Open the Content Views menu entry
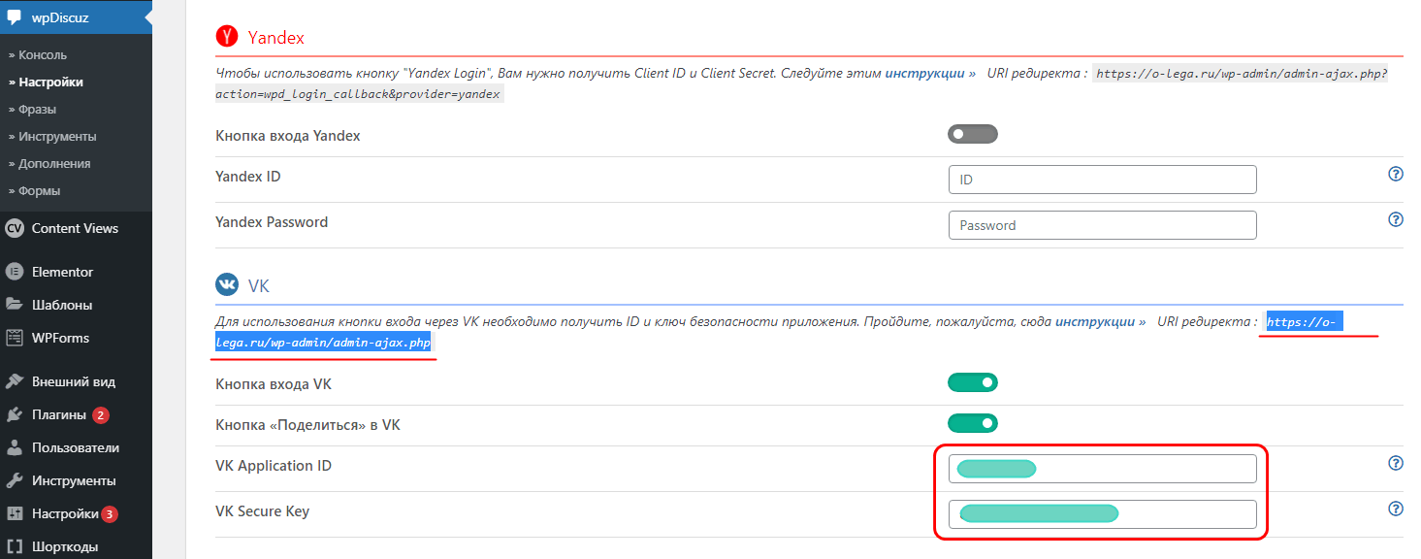 tap(76, 229)
